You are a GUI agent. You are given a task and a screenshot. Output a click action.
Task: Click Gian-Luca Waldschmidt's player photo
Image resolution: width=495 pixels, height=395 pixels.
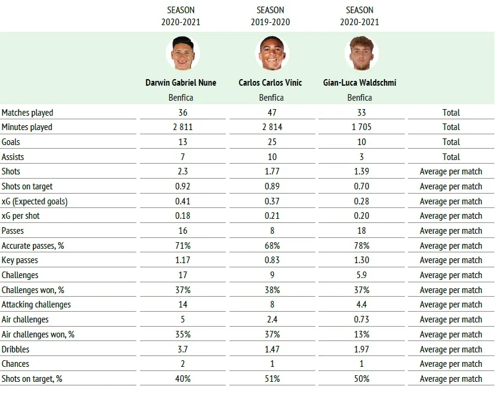point(361,53)
